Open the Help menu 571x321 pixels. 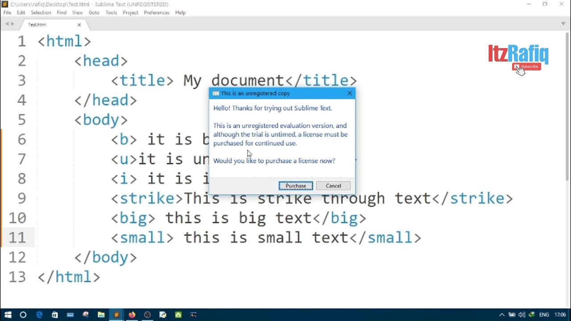click(x=180, y=12)
